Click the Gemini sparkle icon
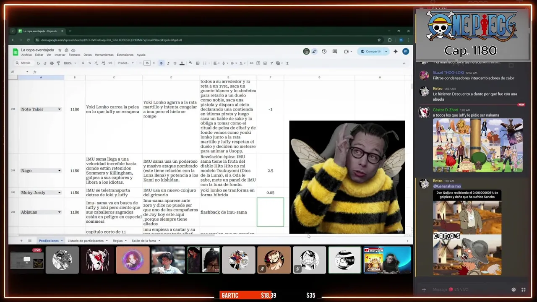Screen dimensions: 537x302 pos(395,52)
